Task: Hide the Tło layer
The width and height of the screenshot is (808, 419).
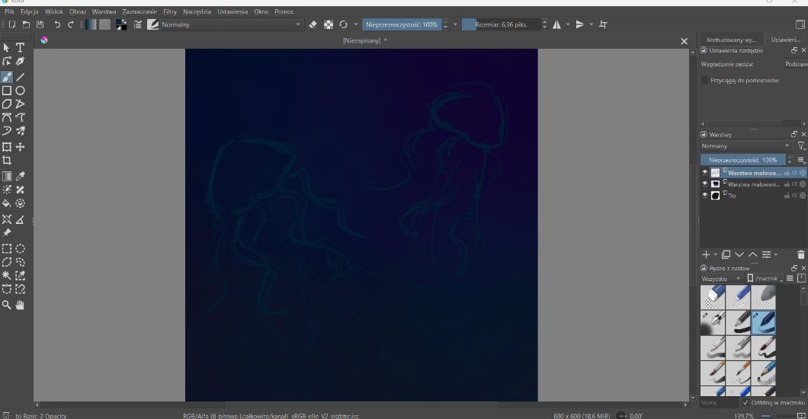Action: 704,195
